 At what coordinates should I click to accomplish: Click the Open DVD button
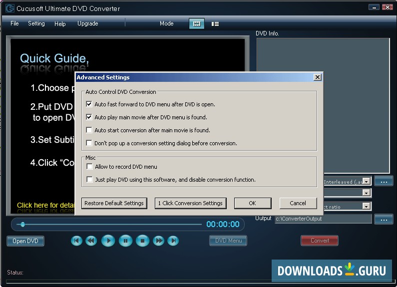(x=25, y=241)
